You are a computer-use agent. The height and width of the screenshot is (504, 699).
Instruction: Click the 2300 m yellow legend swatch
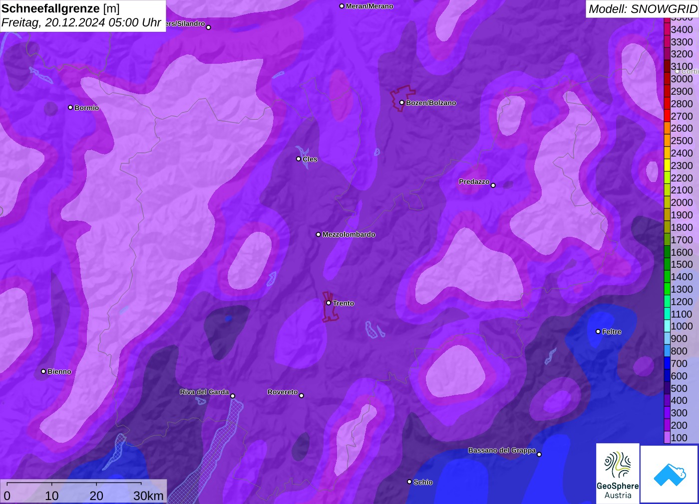click(667, 166)
